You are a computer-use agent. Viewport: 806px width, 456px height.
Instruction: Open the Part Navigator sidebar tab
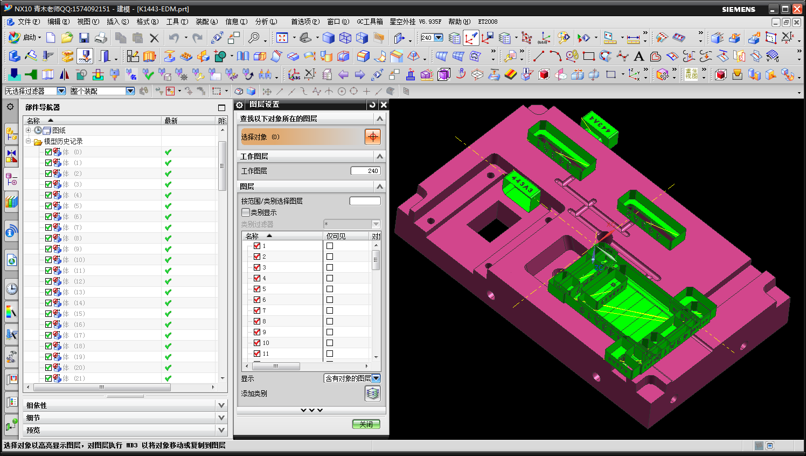coord(11,179)
